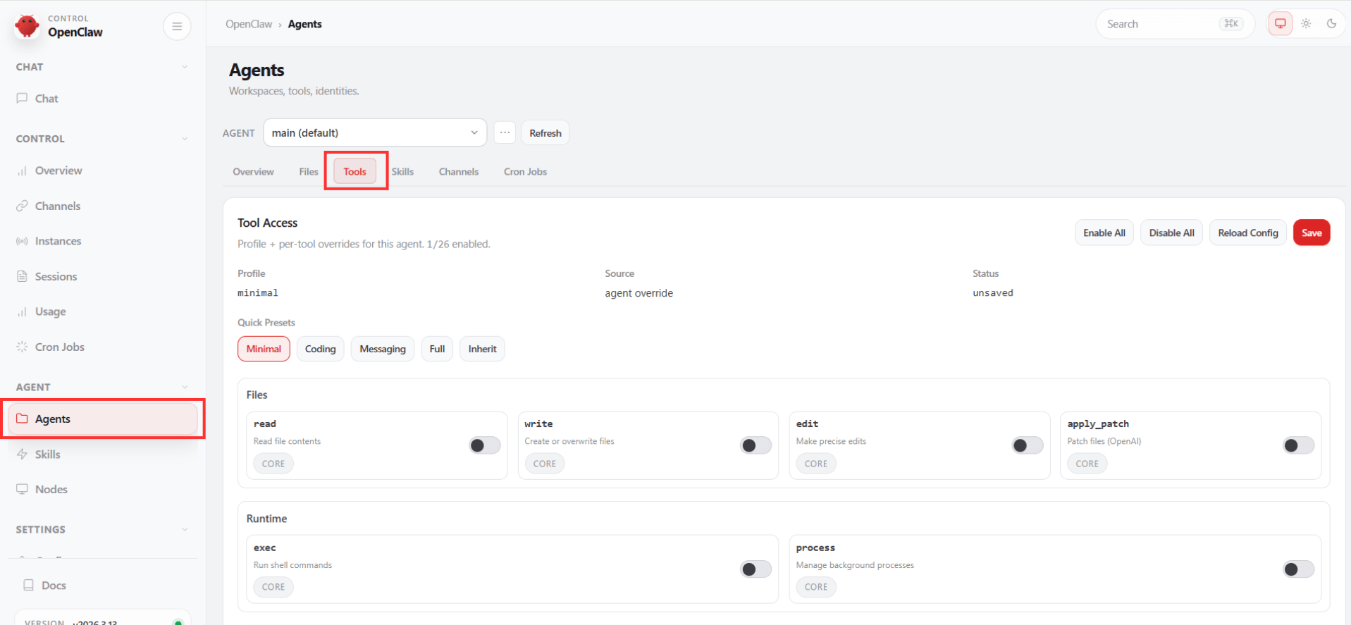Collapse the AGENT sidebar section

[x=185, y=387]
